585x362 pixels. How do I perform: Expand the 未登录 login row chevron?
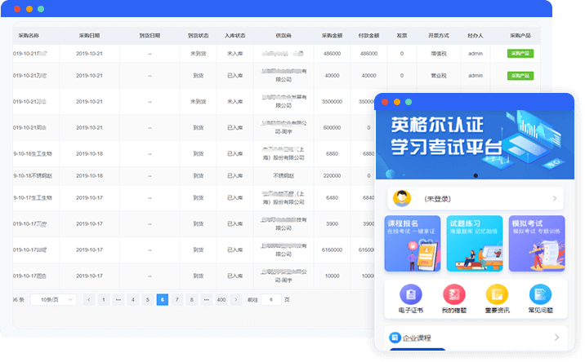[x=555, y=198]
